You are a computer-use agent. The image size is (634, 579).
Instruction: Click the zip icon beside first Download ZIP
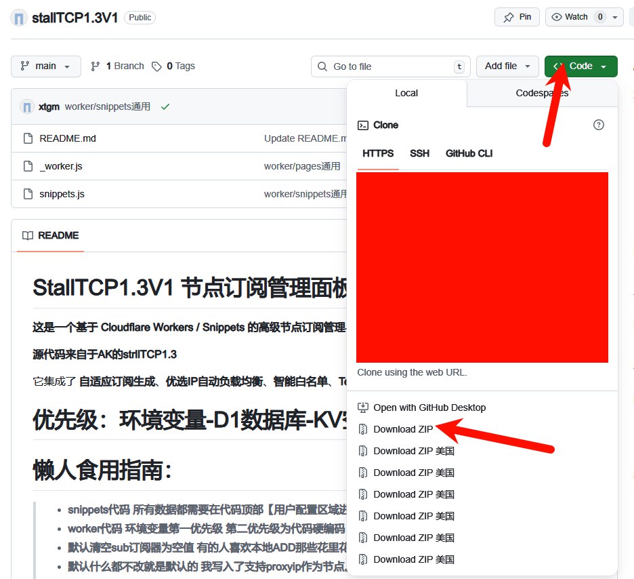(x=363, y=429)
